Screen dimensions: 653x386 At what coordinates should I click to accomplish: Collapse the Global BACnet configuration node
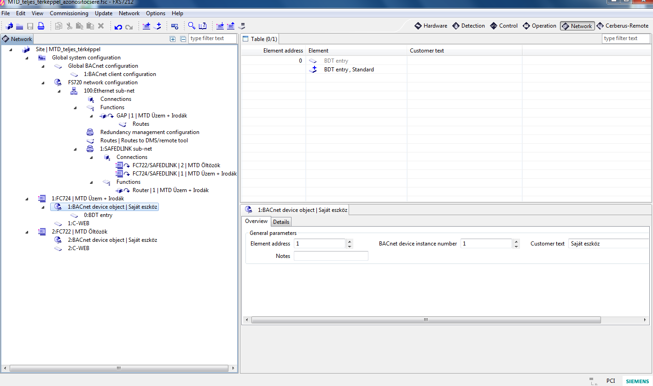pos(43,66)
